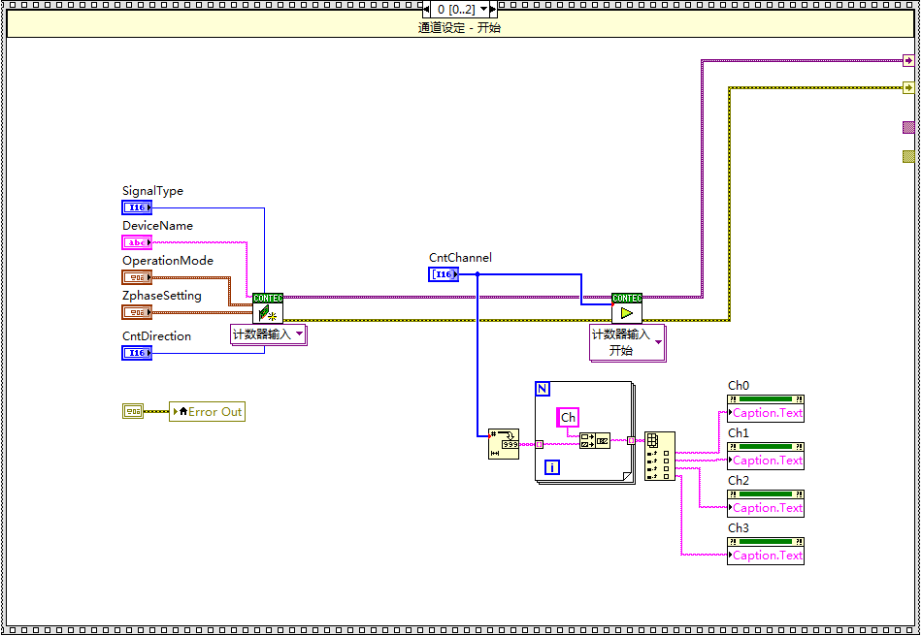Click the ZphaseSetting terminal
Viewport: 922px width, 636px height.
[137, 312]
